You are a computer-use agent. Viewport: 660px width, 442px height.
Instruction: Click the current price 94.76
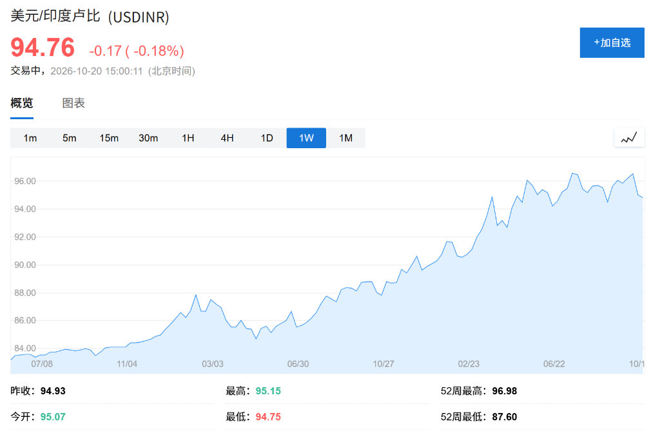[43, 47]
